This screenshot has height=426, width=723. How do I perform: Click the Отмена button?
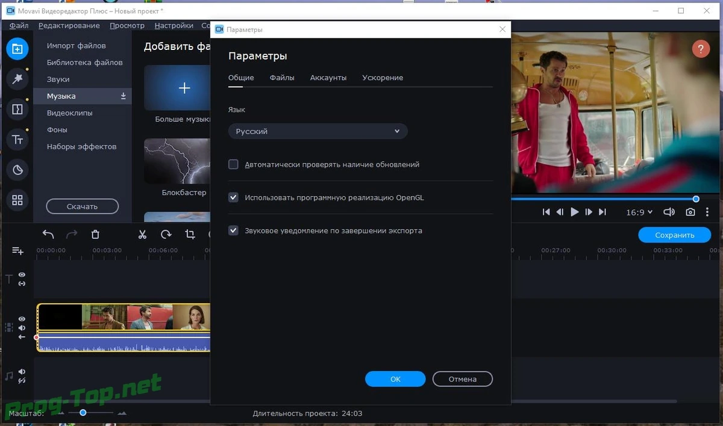(x=463, y=379)
